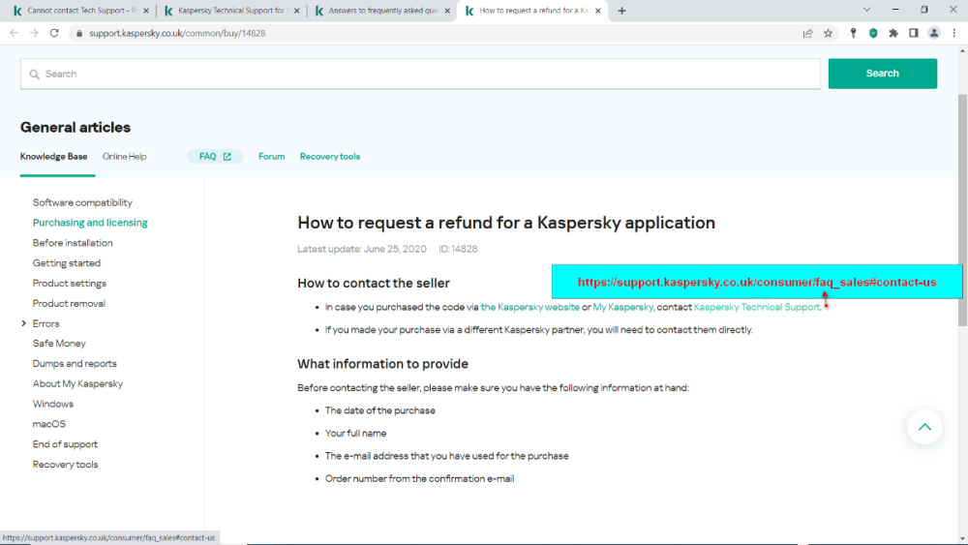Open the Recovery tools top link
Image resolution: width=968 pixels, height=545 pixels.
330,156
